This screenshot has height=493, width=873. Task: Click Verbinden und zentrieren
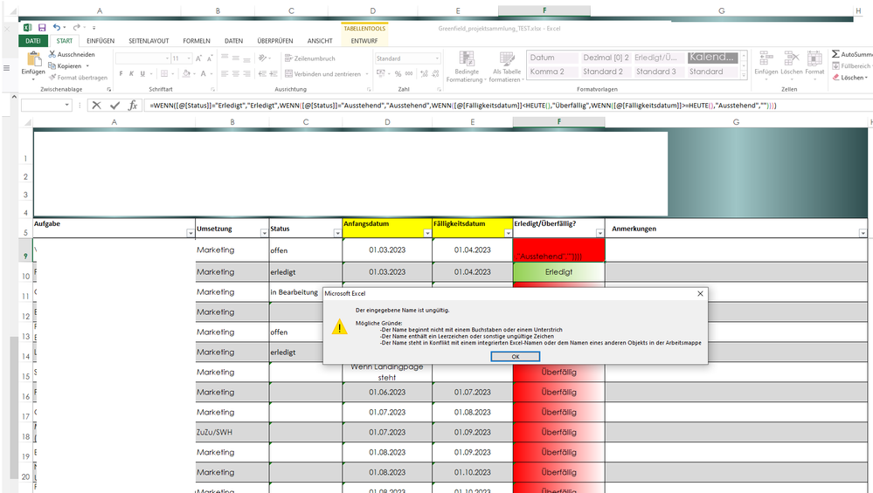326,73
